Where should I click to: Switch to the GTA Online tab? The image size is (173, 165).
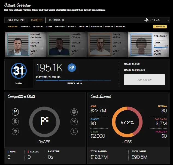pos(16,20)
